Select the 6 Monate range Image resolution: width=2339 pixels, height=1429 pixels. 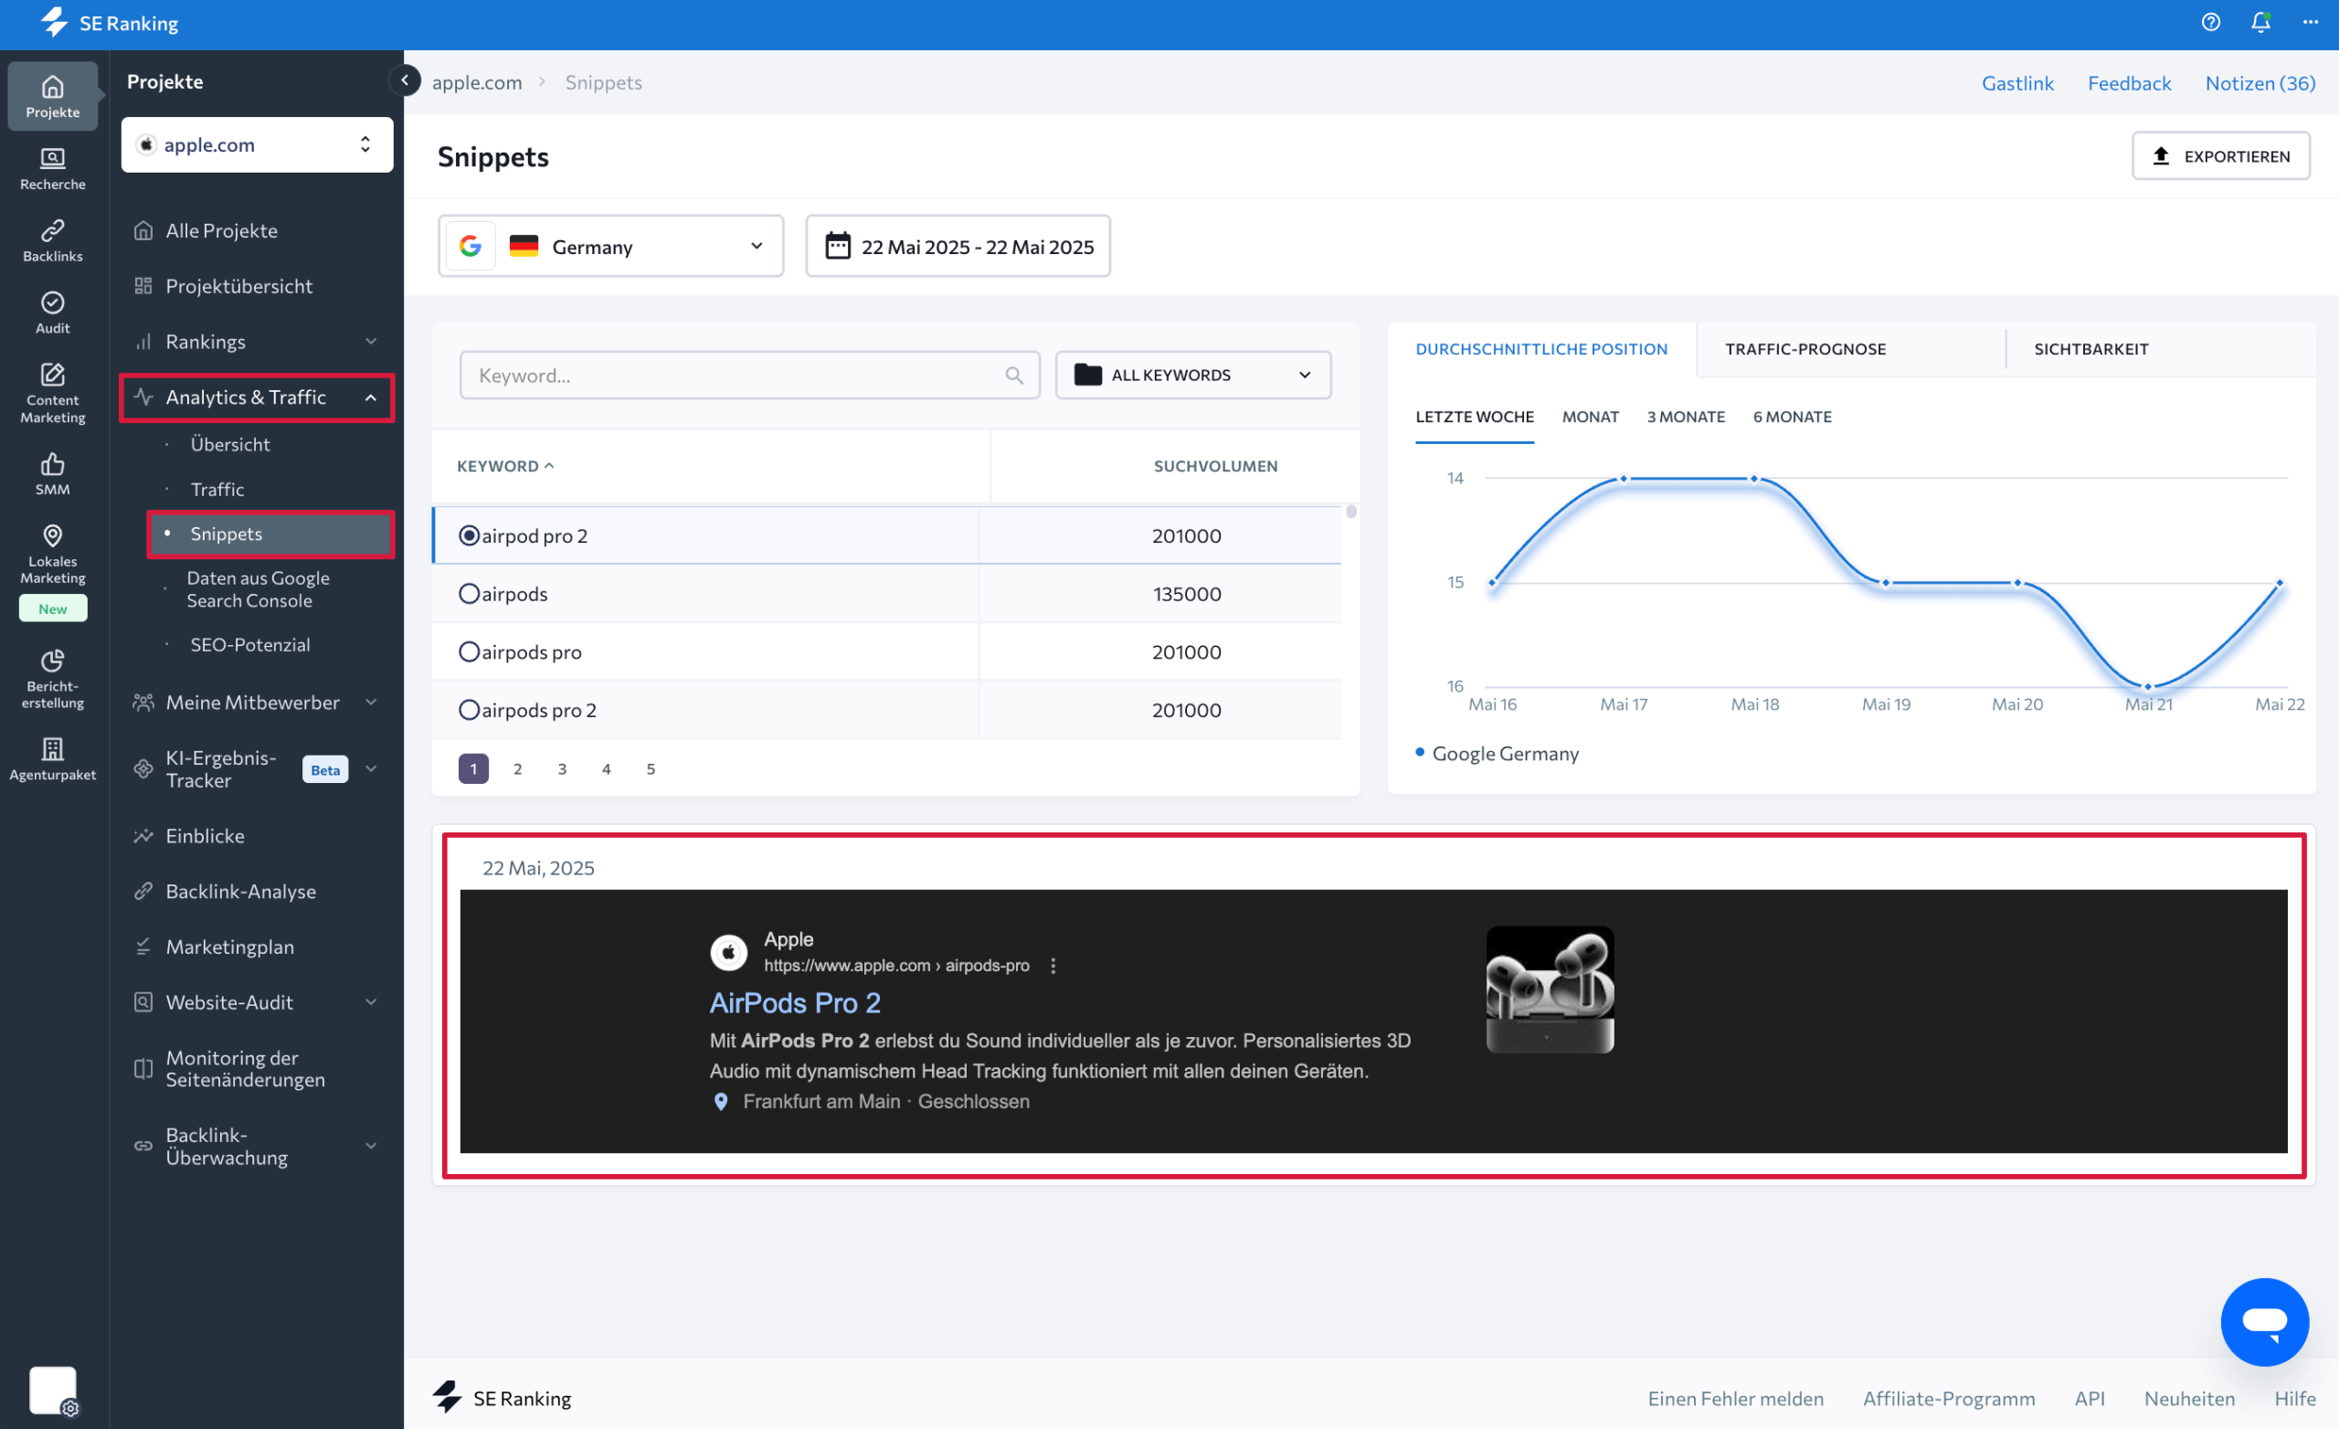pos(1793,417)
